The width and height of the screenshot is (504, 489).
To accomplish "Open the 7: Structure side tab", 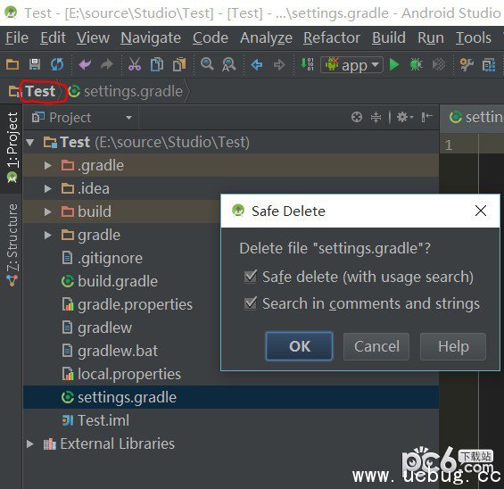I will [12, 245].
